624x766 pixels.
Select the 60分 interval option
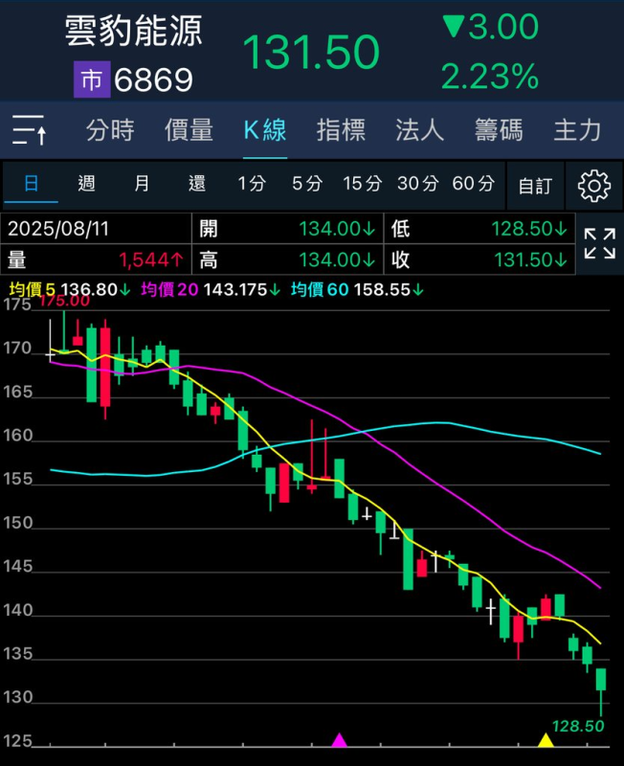point(473,184)
